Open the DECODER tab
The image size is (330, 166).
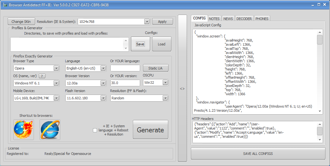coord(244,19)
